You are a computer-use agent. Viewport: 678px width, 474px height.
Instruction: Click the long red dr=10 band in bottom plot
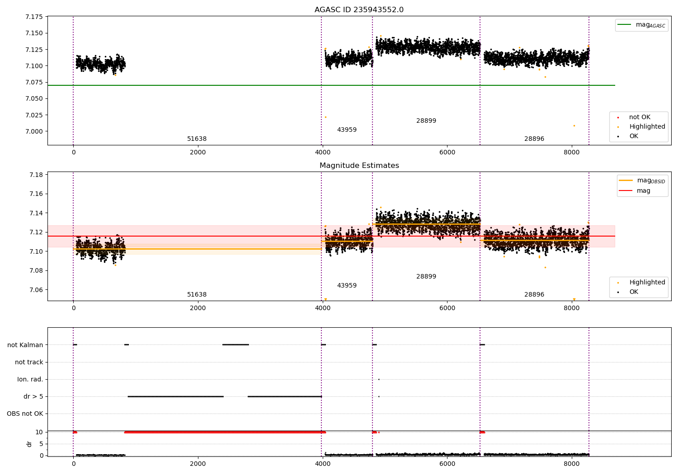pos(225,432)
